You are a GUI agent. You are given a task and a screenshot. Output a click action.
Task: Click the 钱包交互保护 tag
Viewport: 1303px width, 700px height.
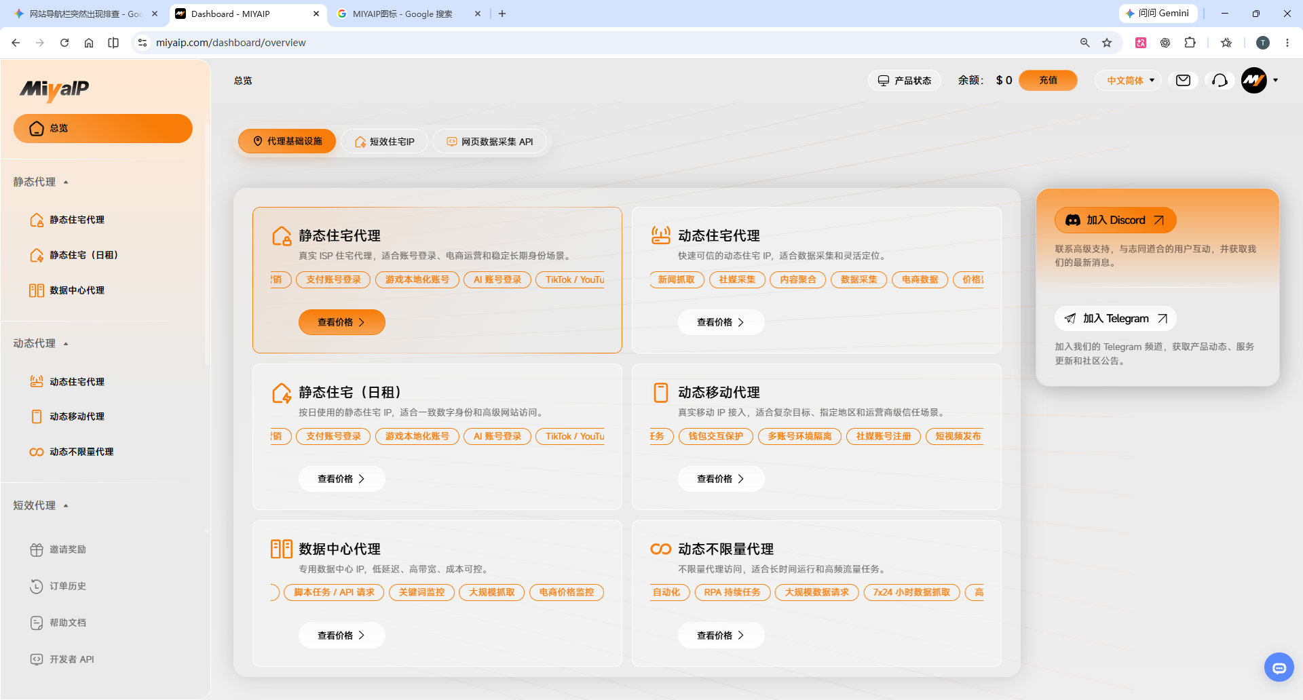point(716,436)
